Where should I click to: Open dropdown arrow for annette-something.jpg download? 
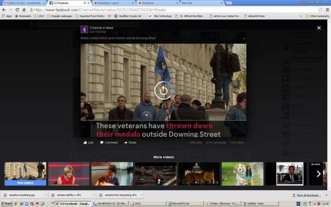(x=46, y=195)
